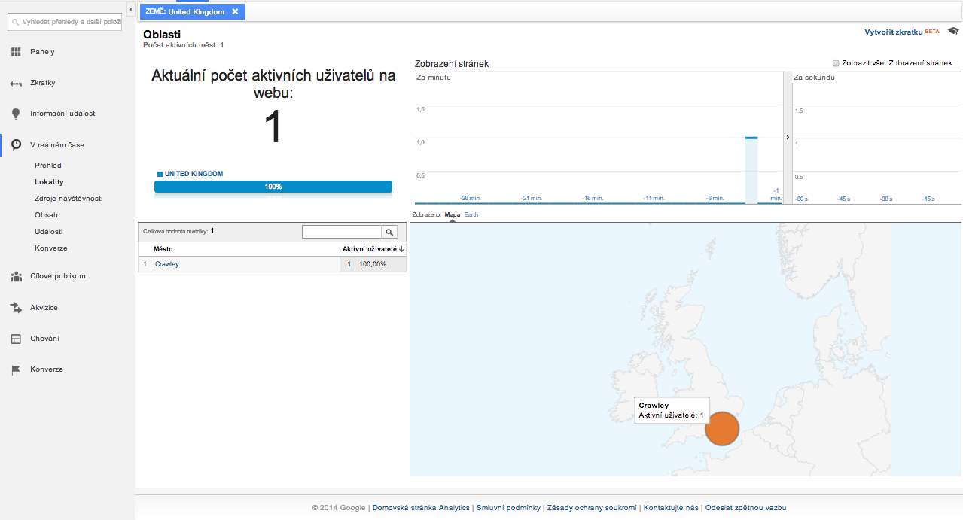Expand the per-second chart panel arrow
Screen dimensions: 963x520
(787, 138)
